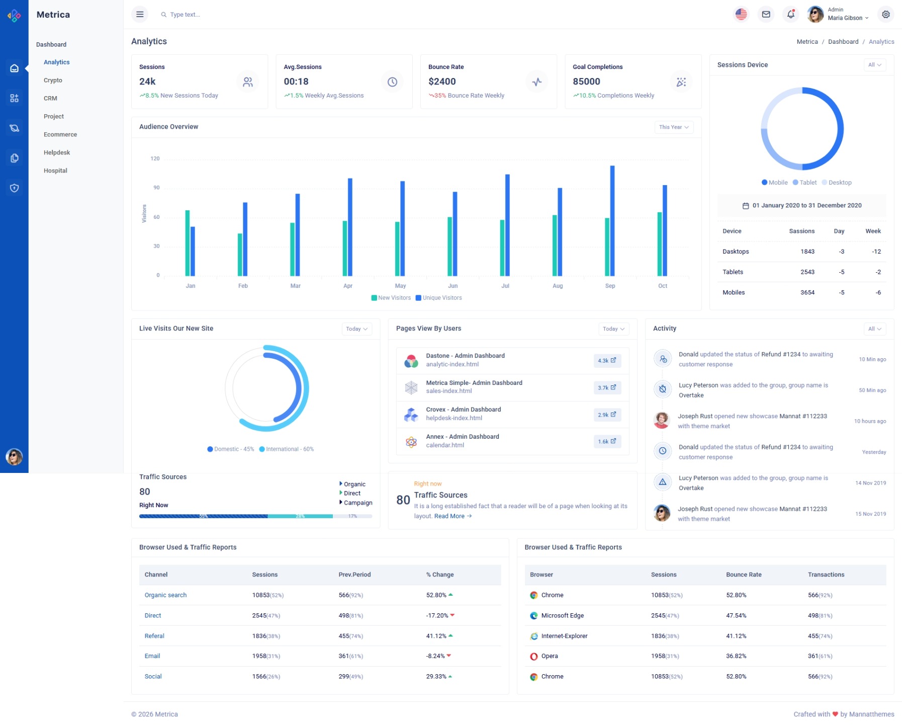Toggle Unique Visitors legend series
The width and height of the screenshot is (902, 727).
438,298
